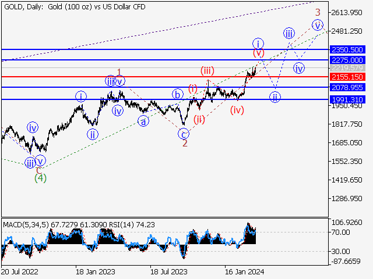
Task: Click the blue circled wave label c
Action: [184, 134]
